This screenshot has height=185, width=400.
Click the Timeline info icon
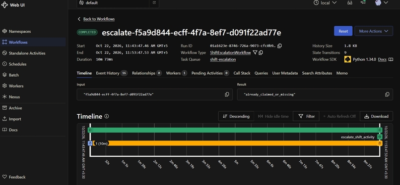(107, 116)
